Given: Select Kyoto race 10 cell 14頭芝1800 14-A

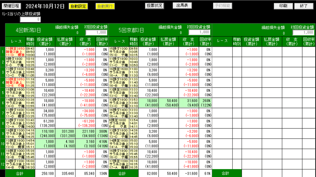Looking at the screenshot, I should tap(119, 144).
